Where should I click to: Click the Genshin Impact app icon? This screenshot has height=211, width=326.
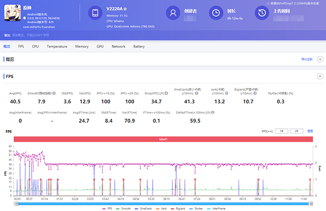pos(12,13)
